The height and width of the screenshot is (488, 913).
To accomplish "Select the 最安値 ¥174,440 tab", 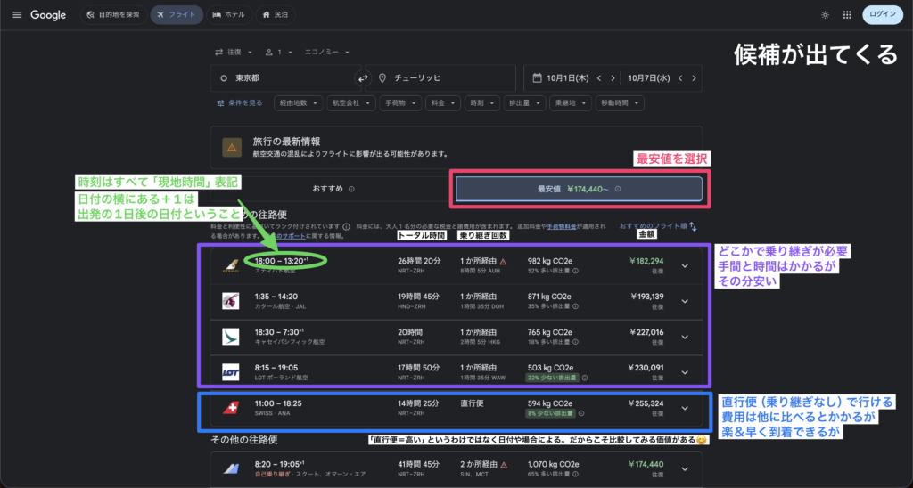I will 579,189.
